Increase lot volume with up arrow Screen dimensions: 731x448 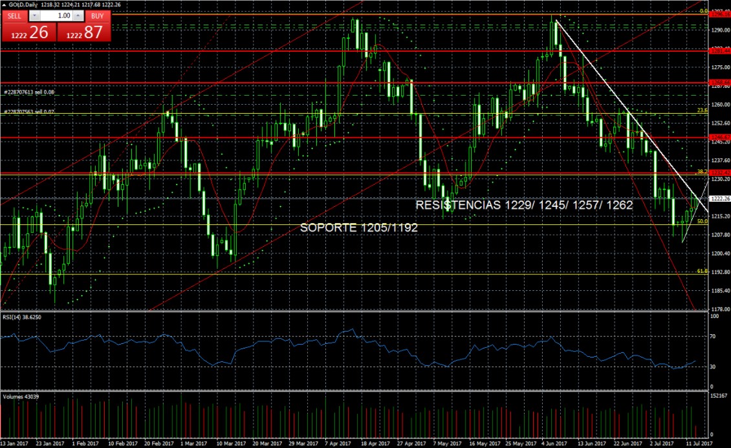click(78, 15)
